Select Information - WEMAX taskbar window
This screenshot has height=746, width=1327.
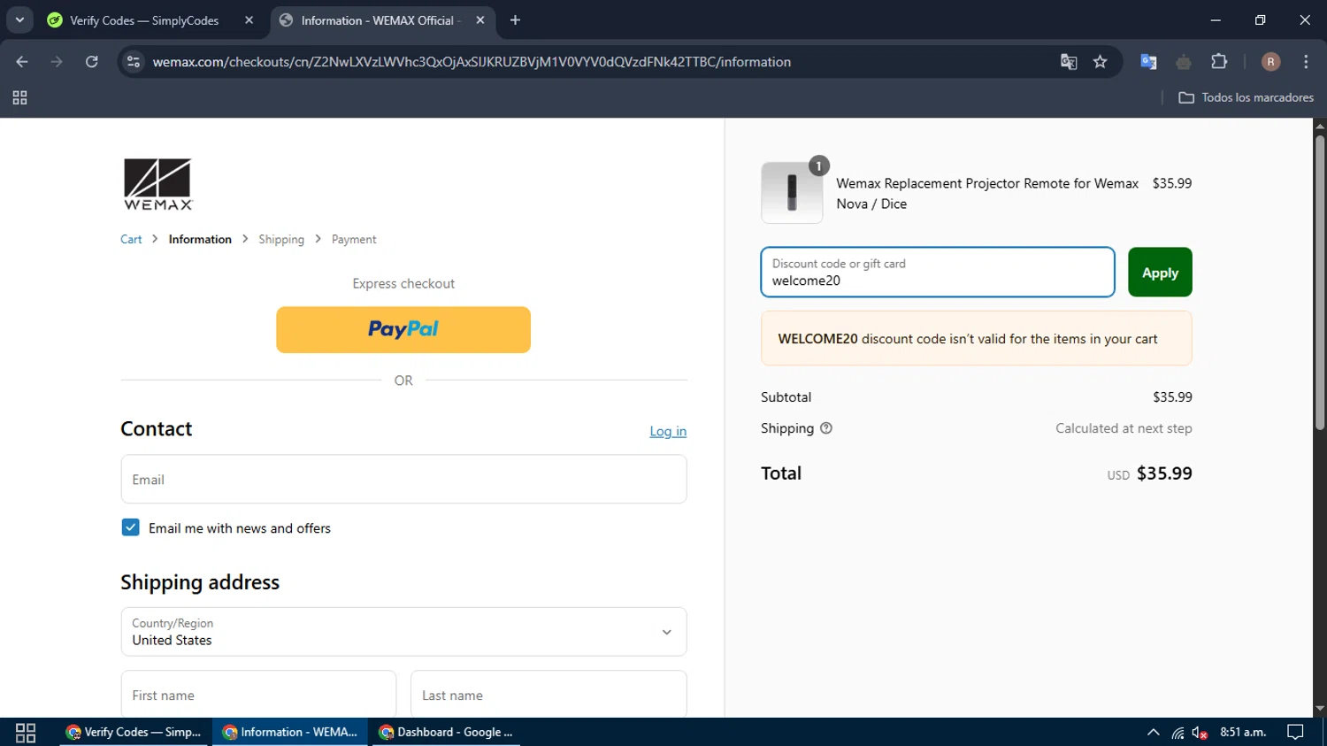[290, 732]
